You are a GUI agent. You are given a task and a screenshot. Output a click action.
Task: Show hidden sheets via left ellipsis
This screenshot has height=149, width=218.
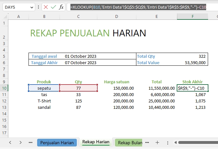[30, 143]
